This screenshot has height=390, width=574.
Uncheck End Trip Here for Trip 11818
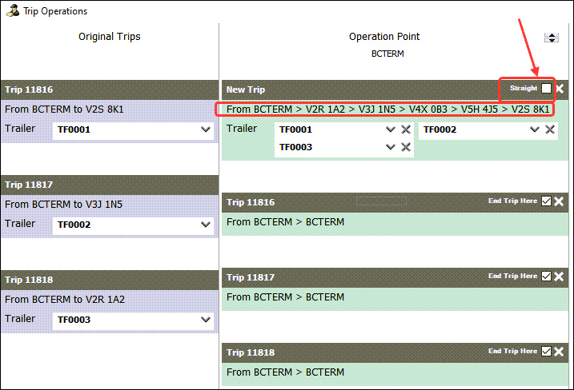(x=546, y=352)
